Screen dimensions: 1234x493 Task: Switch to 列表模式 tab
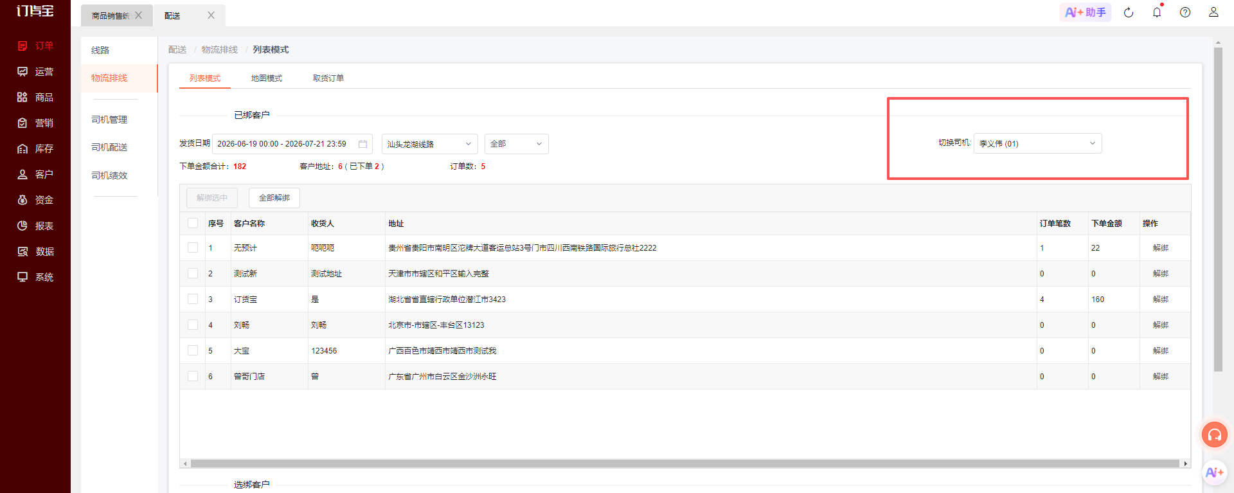click(205, 78)
